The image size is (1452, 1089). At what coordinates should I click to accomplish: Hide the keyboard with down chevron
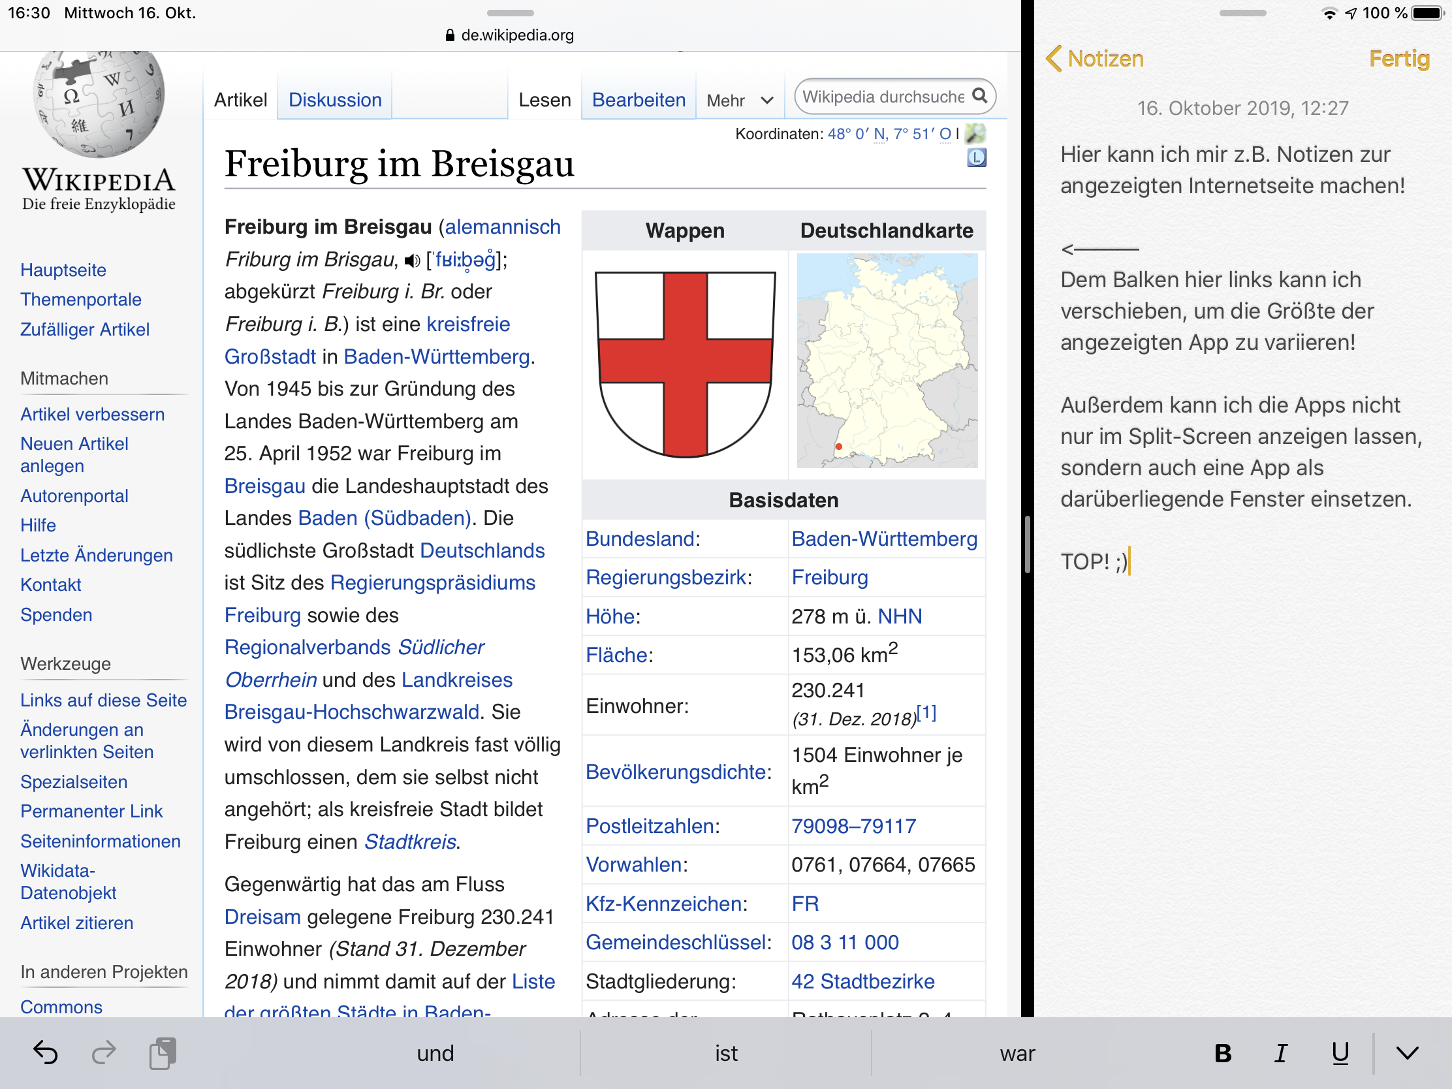(x=1407, y=1053)
